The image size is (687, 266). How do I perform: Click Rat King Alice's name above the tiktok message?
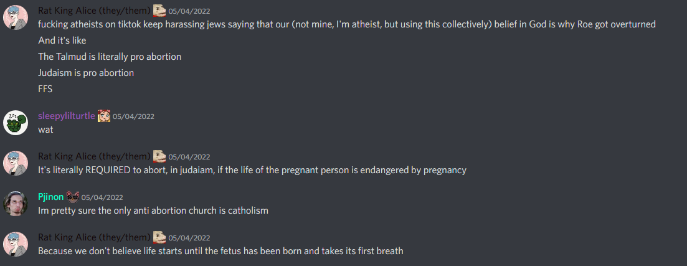pyautogui.click(x=94, y=11)
